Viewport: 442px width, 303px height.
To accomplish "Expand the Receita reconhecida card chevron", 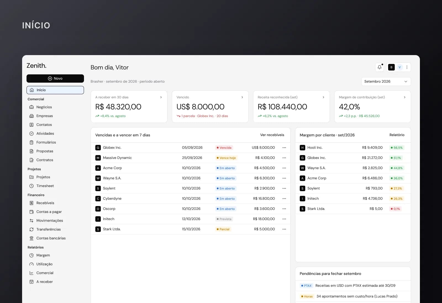I will tap(323, 97).
